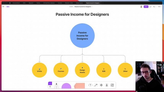Open the FigJam main menu icon
164x92 pixels.
click(3, 7)
